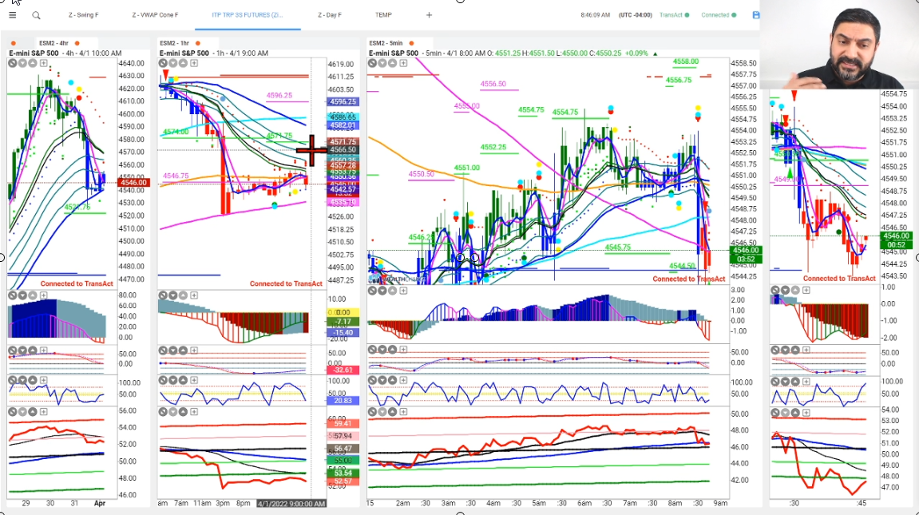
Task: Click the lone orange dot left of ESM2 - 4hr
Action: pyautogui.click(x=14, y=43)
